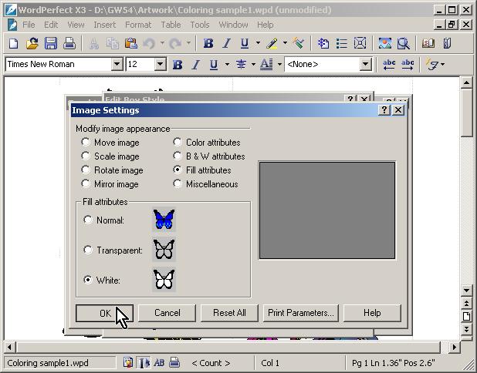The image size is (477, 373).
Task: Choose the Miscellaneous radio button
Action: [x=178, y=183]
